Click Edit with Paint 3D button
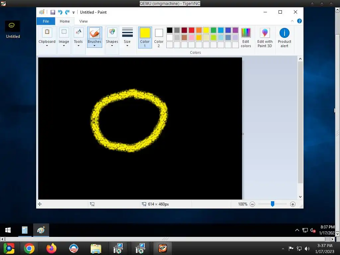340x255 pixels. tap(265, 38)
